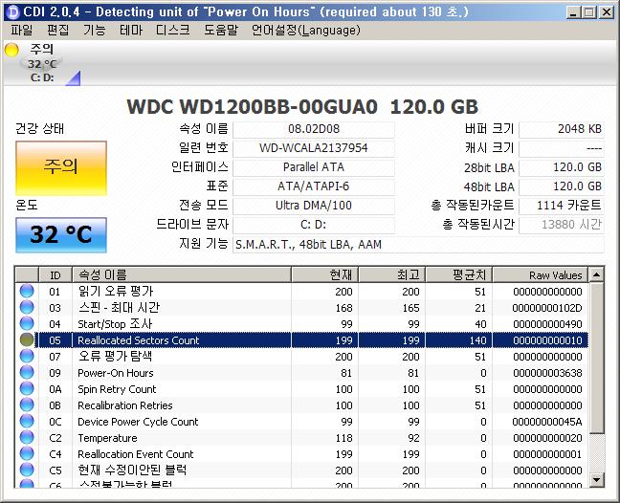
Task: Click the blue status icon for Reallocation Event Count
Action: click(27, 453)
